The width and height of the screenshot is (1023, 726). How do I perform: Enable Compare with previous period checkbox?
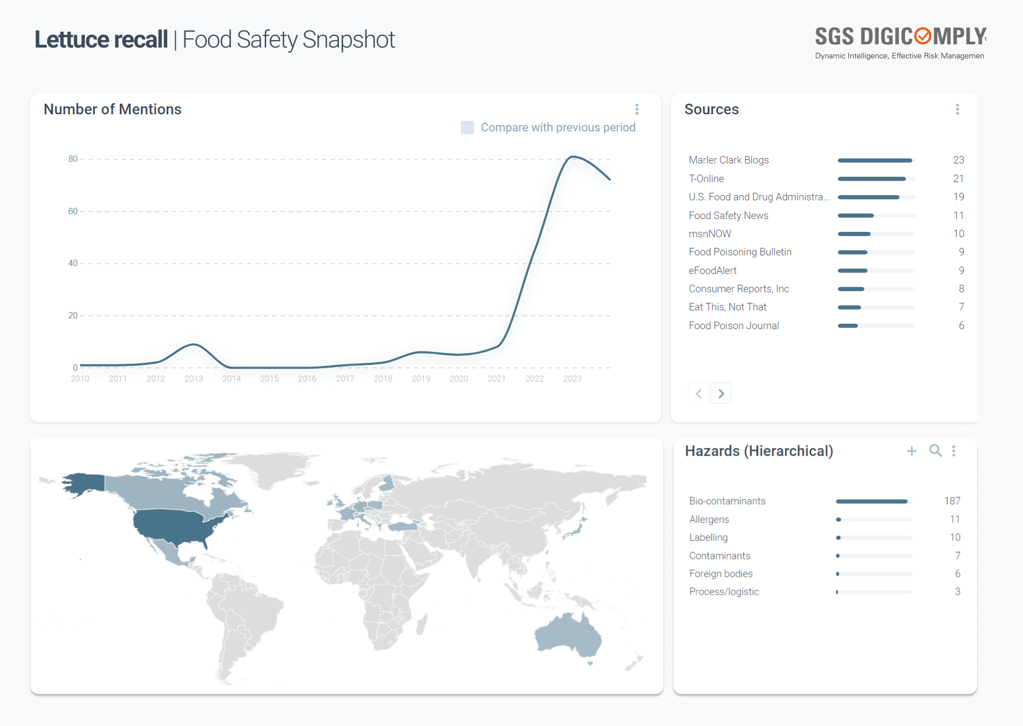tap(467, 127)
